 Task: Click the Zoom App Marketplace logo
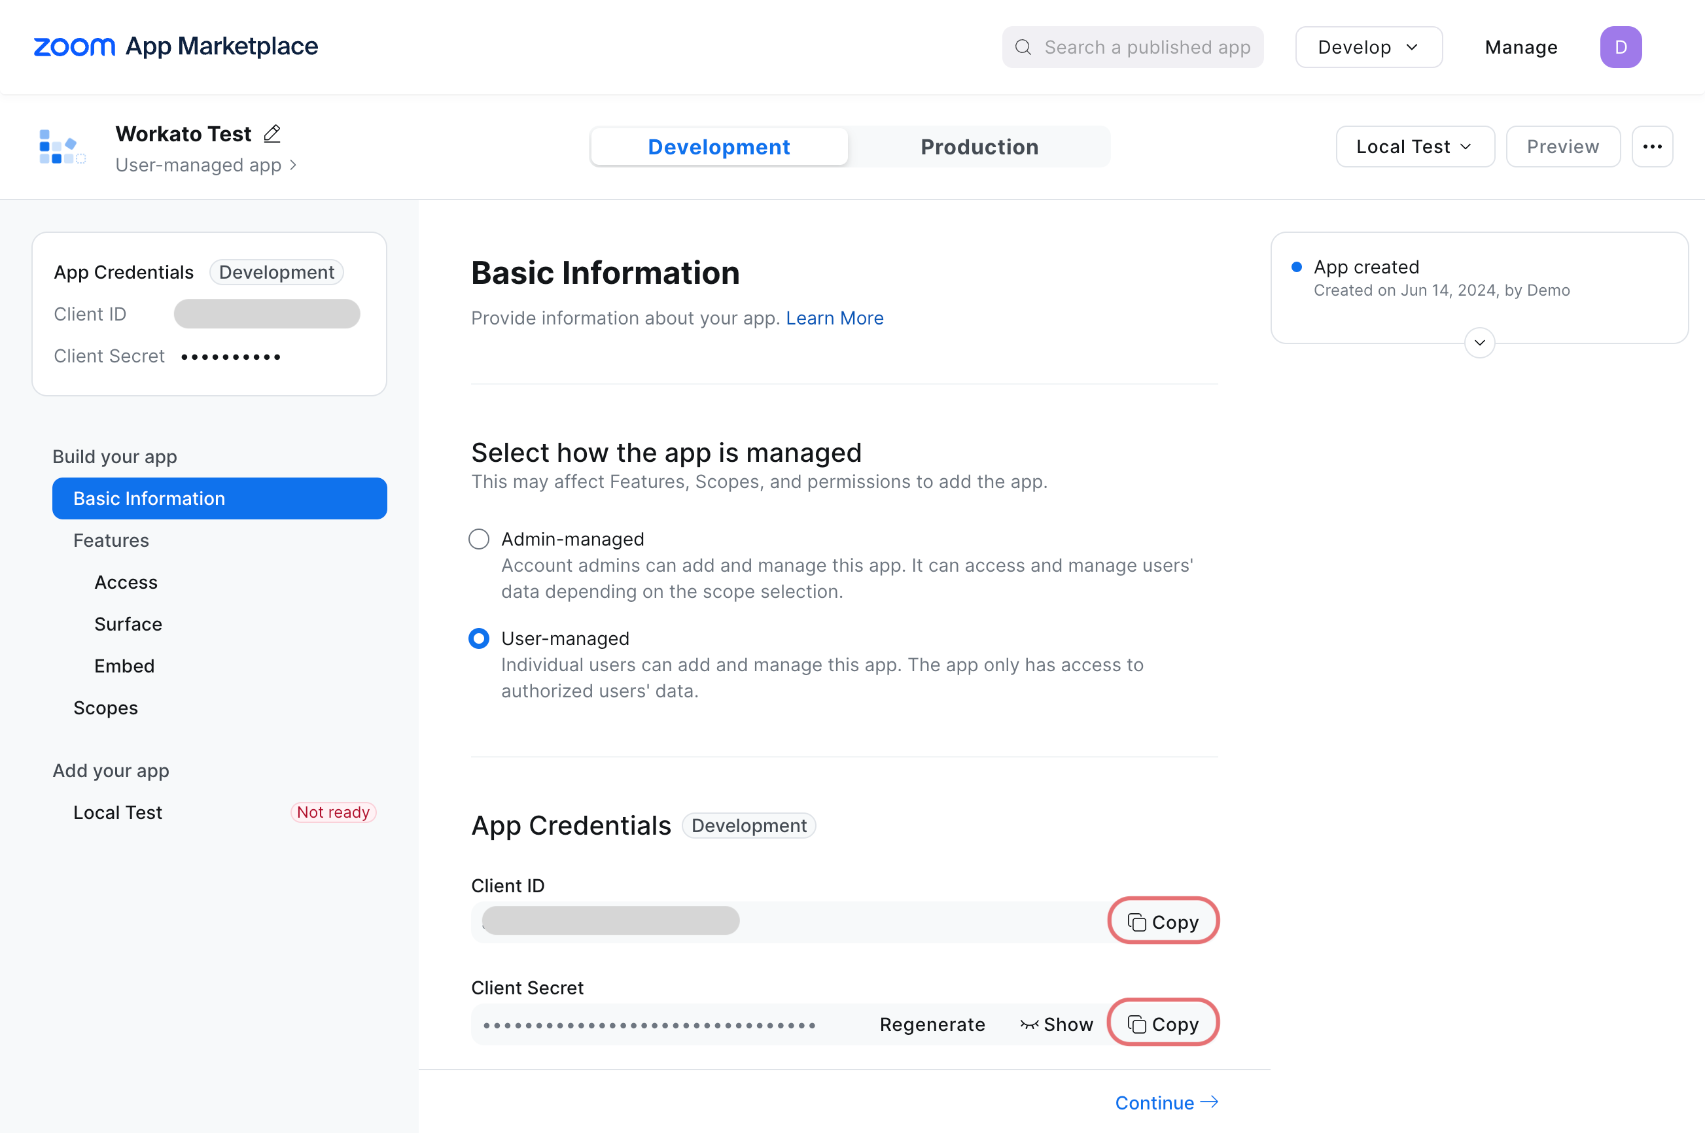173,46
